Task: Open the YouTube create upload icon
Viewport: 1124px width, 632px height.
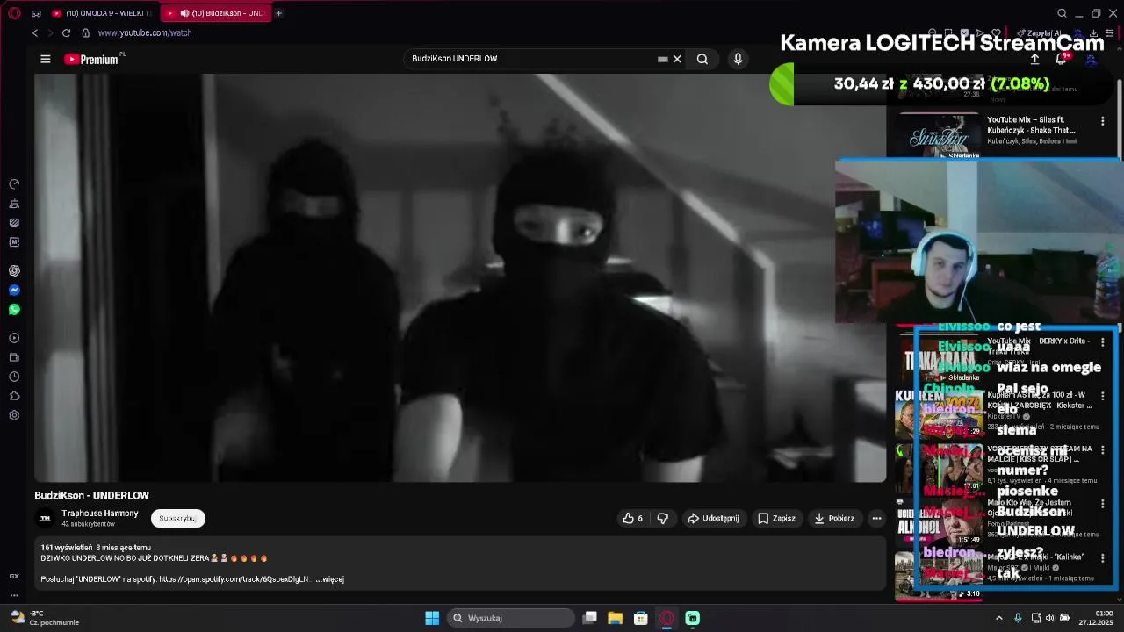Action: pyautogui.click(x=1034, y=59)
